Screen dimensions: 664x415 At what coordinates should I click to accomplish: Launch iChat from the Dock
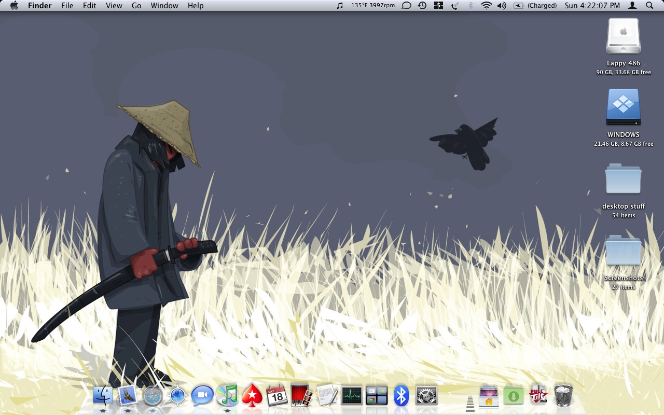tap(202, 396)
